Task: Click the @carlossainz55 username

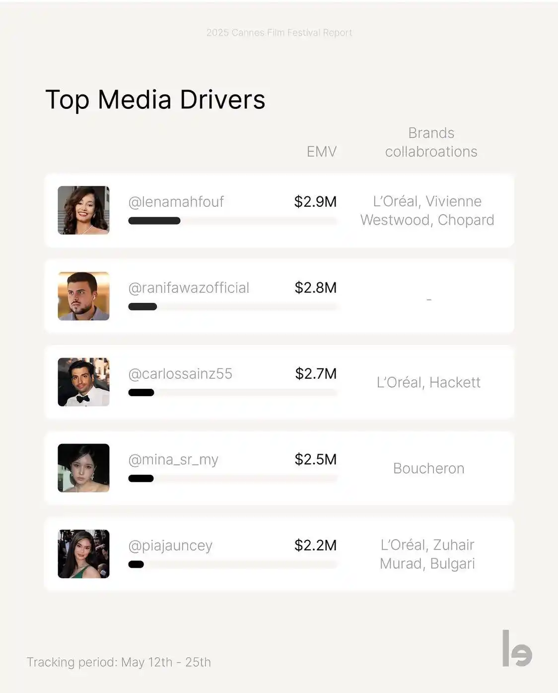Action: (x=180, y=374)
